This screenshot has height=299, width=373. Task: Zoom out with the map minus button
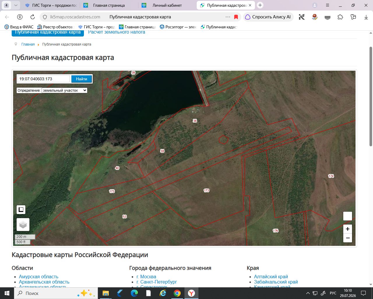[x=348, y=238]
